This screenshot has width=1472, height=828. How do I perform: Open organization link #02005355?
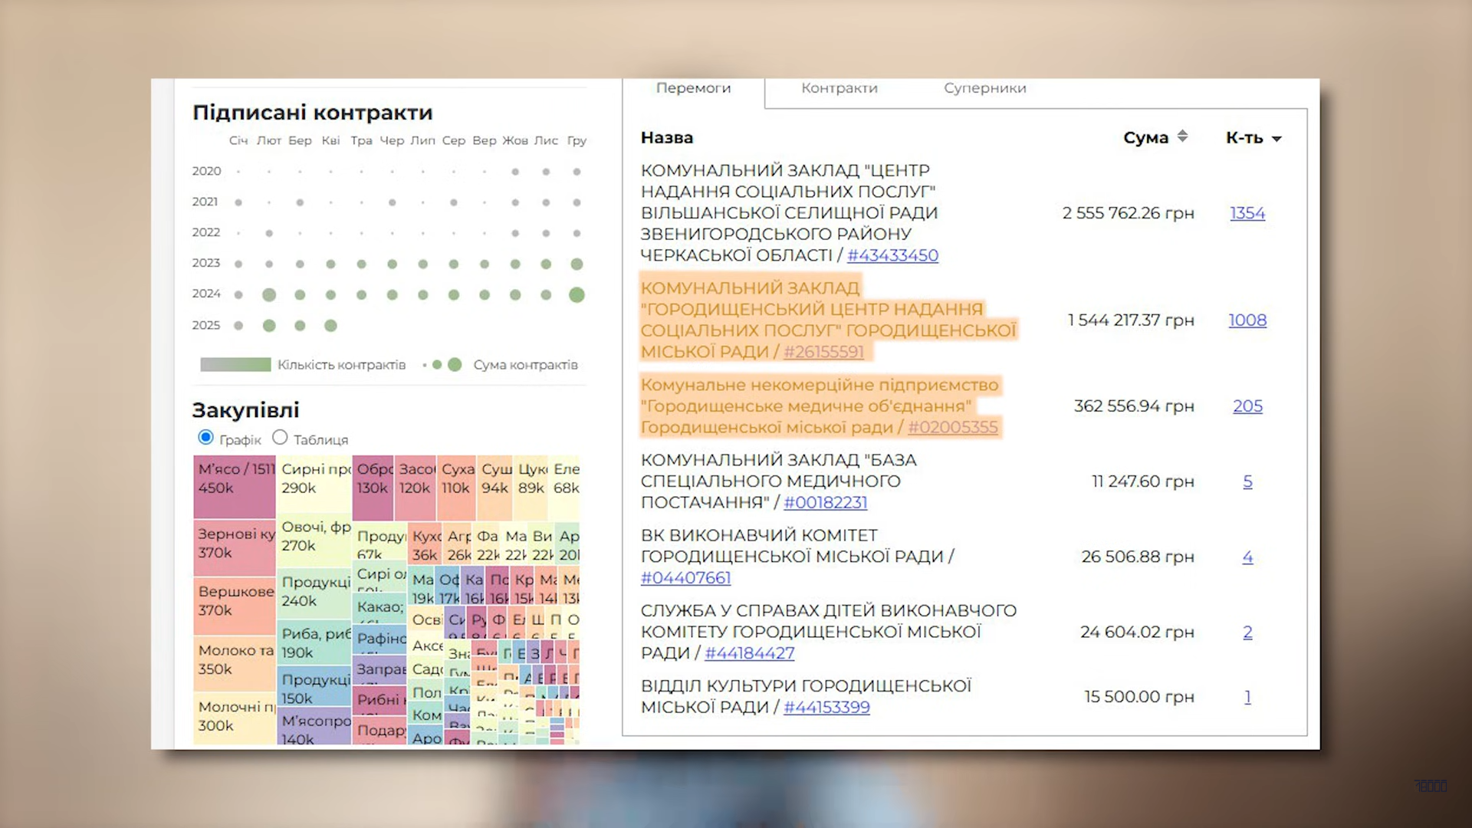pyautogui.click(x=952, y=427)
